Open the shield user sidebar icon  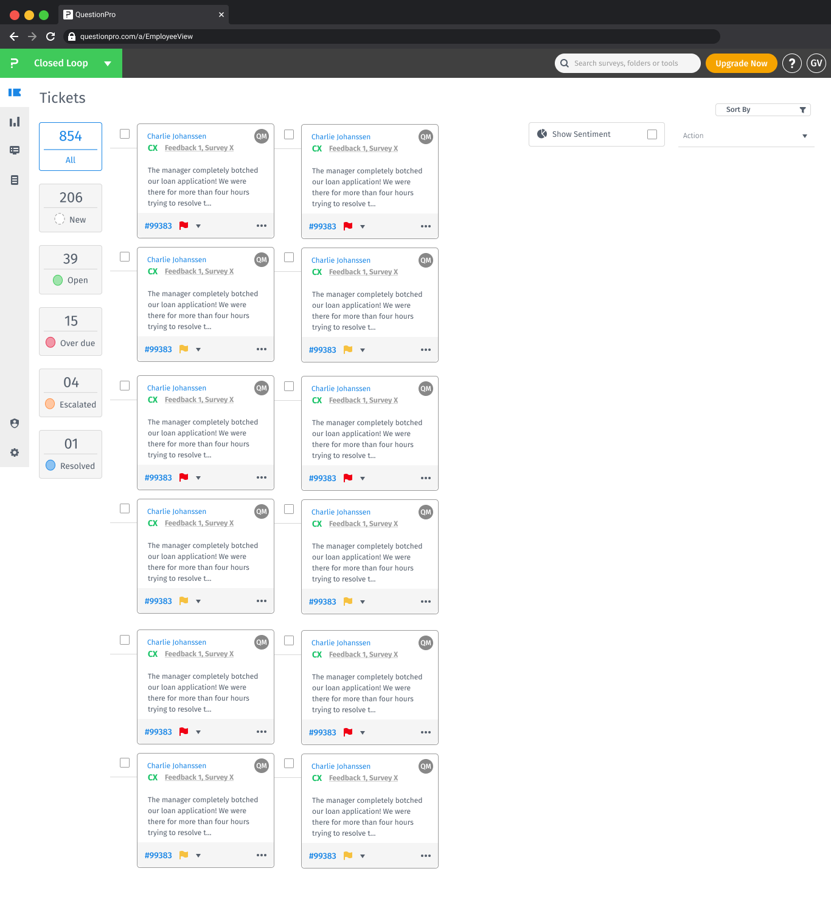[x=15, y=423]
